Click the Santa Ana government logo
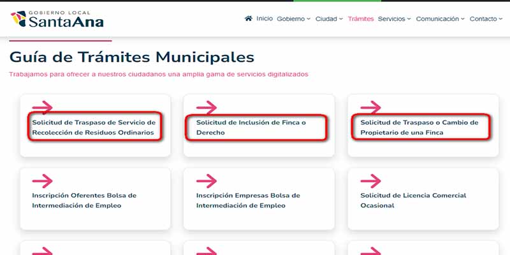The image size is (510, 255). click(57, 19)
